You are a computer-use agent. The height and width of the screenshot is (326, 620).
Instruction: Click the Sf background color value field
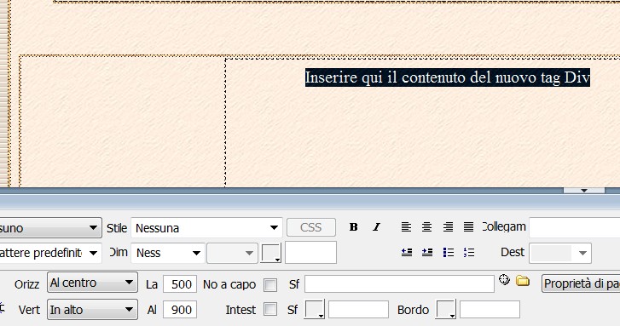(358, 310)
